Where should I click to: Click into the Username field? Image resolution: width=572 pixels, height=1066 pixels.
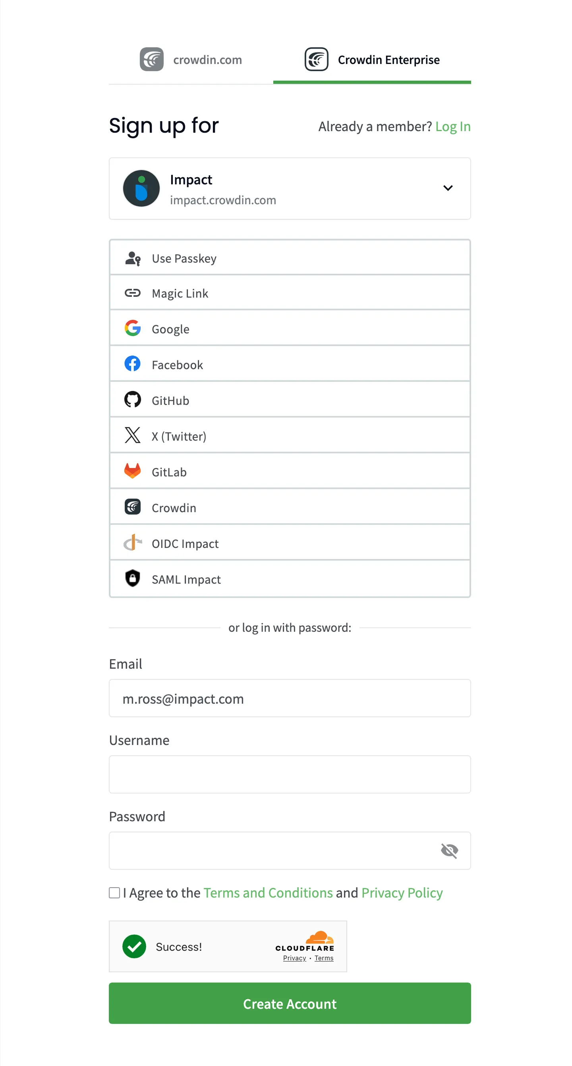(290, 774)
